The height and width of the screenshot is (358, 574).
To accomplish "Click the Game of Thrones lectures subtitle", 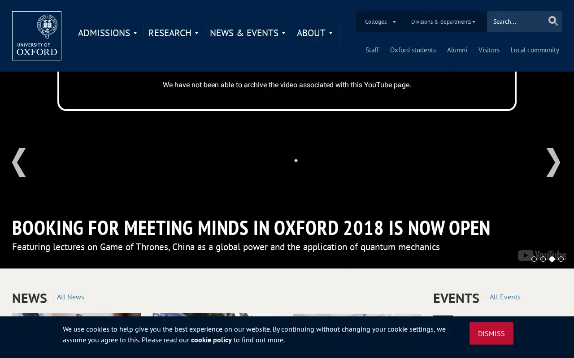I will point(226,247).
